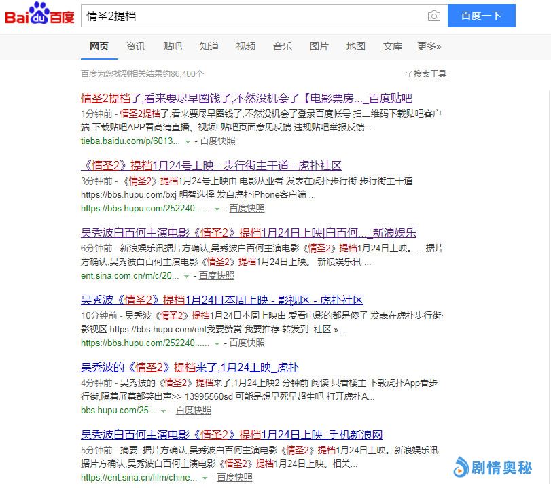Click 百度快照 for the tieba.baidu.com result
The width and height of the screenshot is (551, 488).
point(217,141)
